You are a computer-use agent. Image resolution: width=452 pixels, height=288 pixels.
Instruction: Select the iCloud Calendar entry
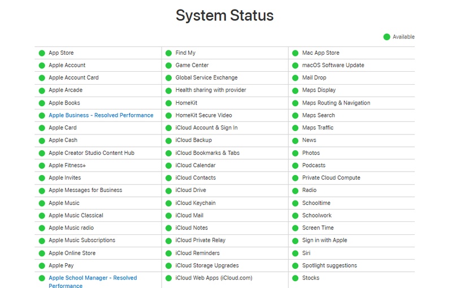point(195,165)
